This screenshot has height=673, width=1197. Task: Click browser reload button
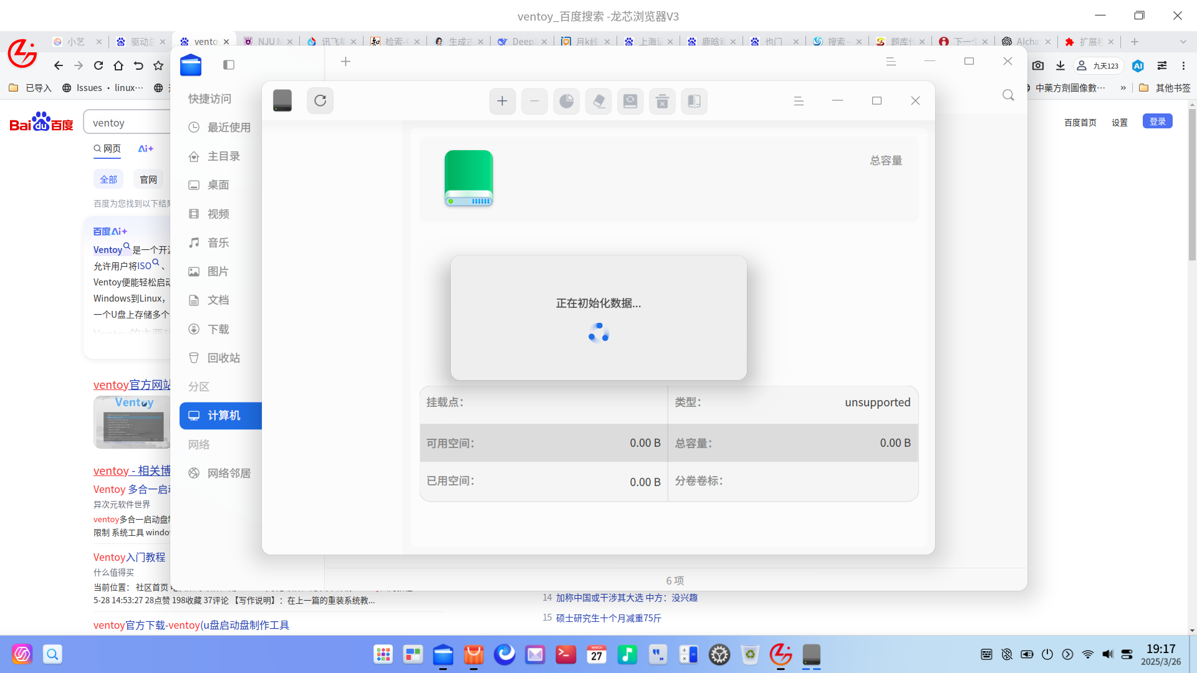click(99, 65)
